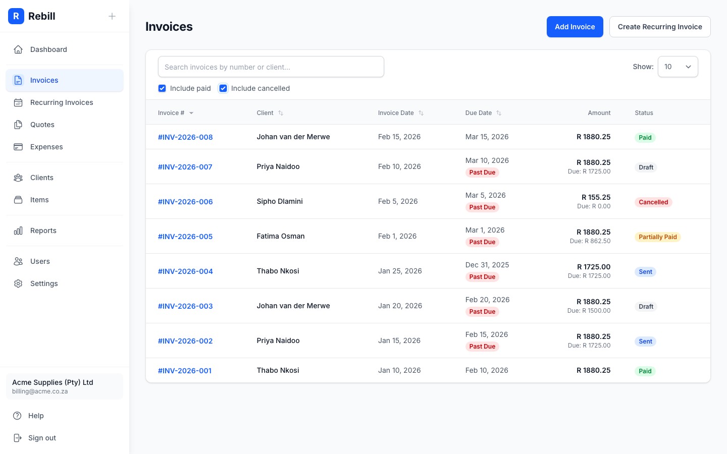Viewport: 727px width, 454px height.
Task: Click the Expenses card icon
Action: coord(18,147)
